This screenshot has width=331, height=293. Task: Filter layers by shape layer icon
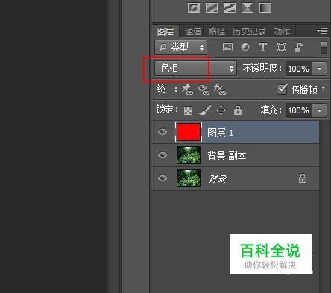coord(281,47)
